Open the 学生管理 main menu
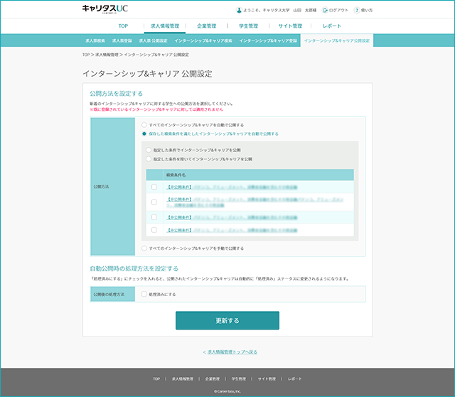 point(248,26)
